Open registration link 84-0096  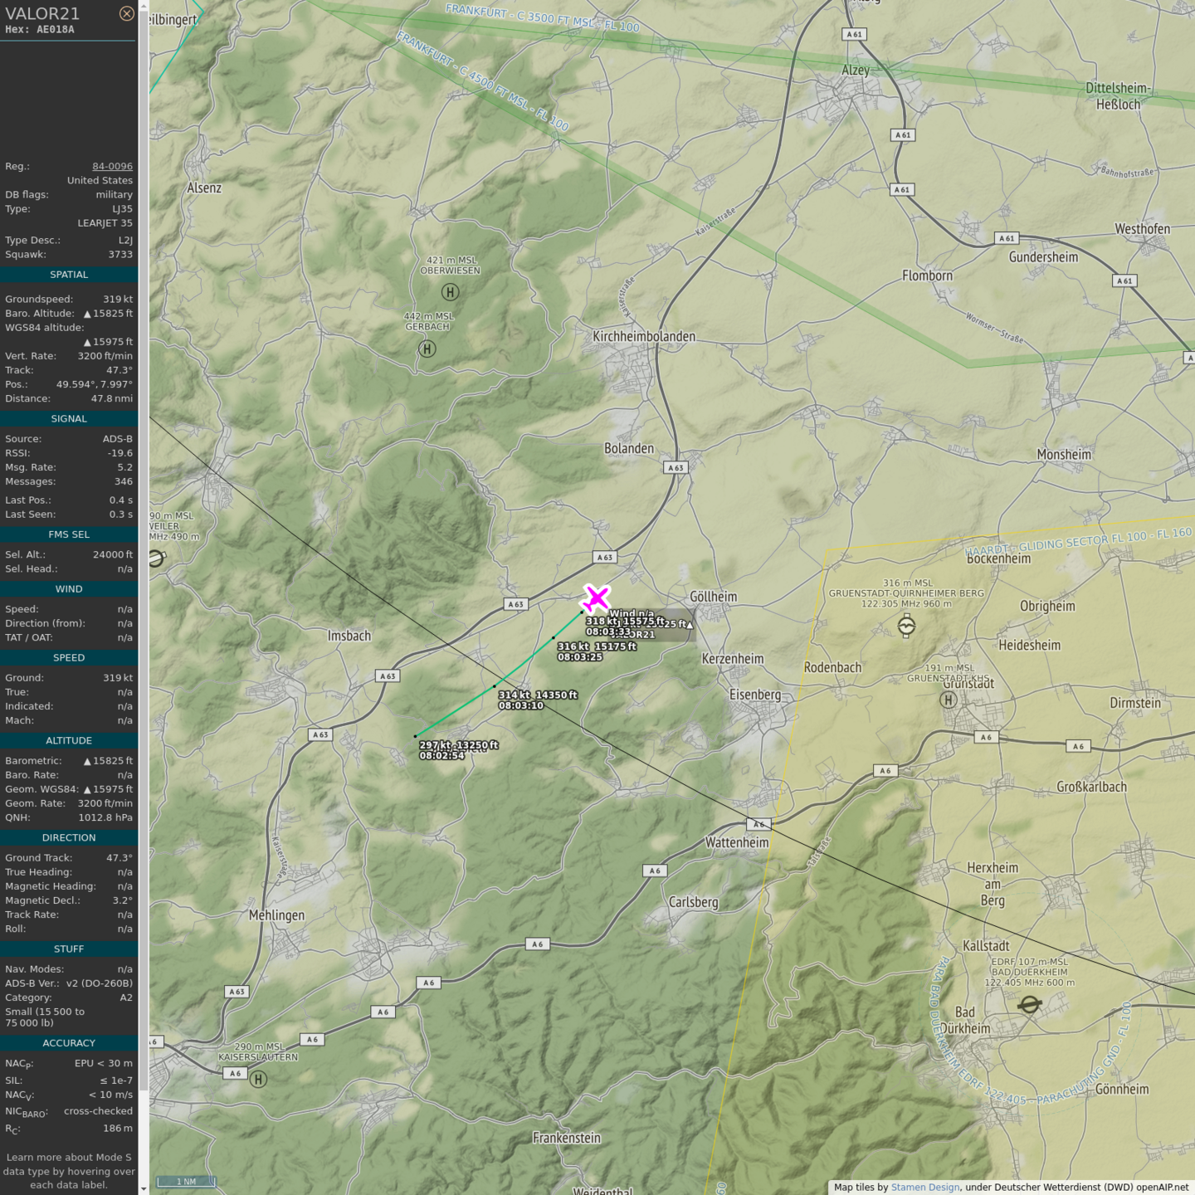(x=112, y=167)
